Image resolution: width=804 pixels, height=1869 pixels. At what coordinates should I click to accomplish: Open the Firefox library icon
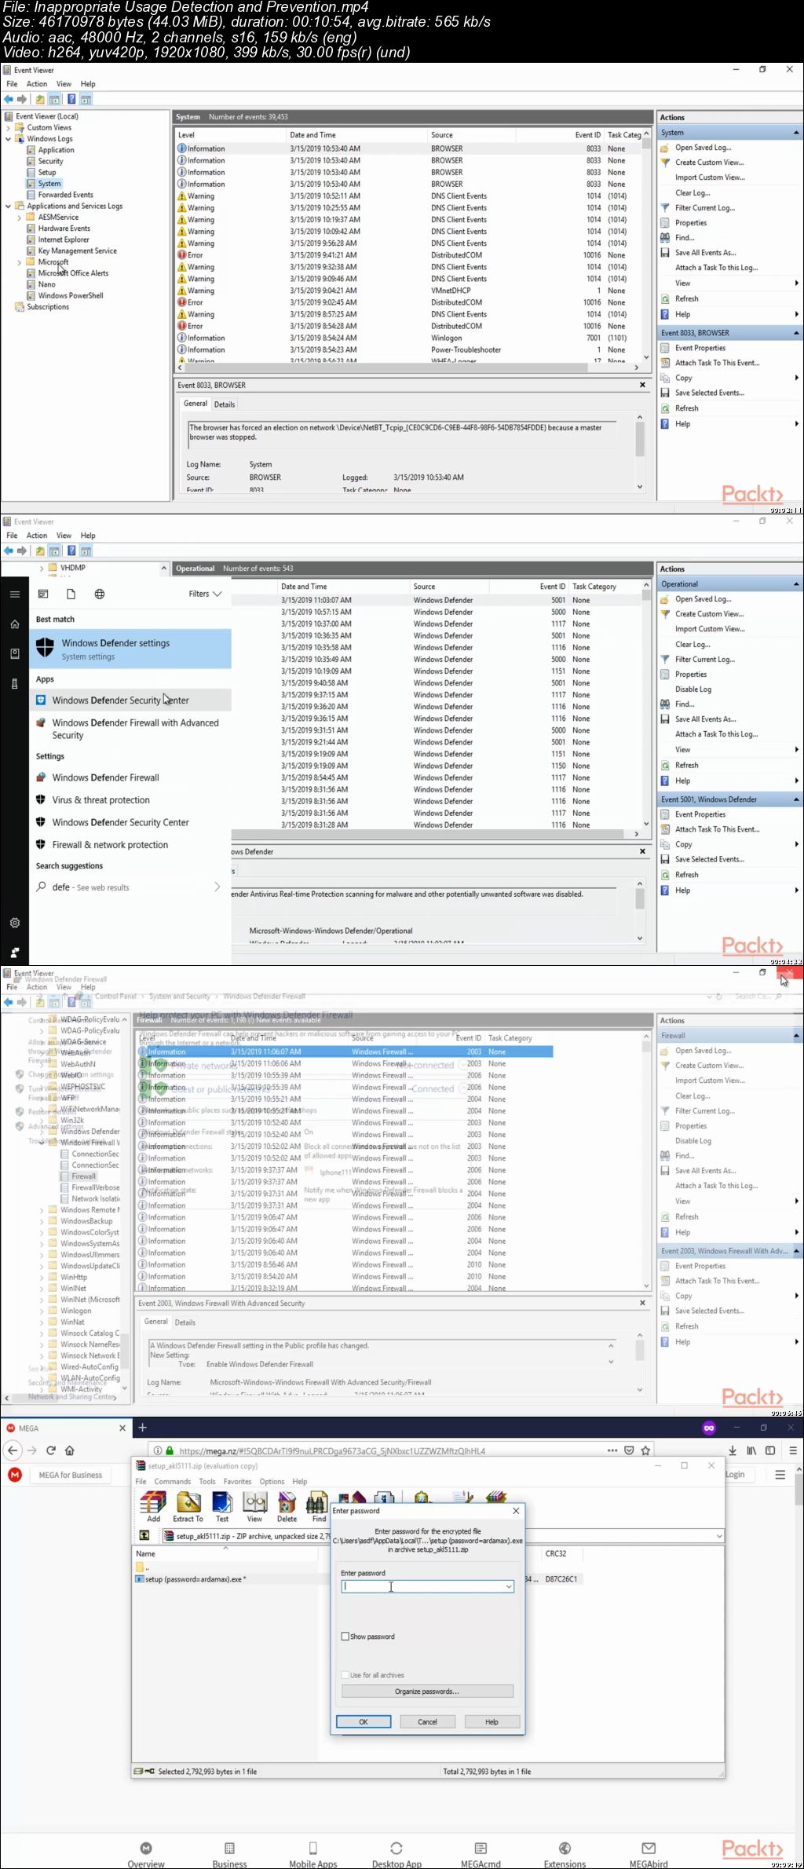[751, 1450]
